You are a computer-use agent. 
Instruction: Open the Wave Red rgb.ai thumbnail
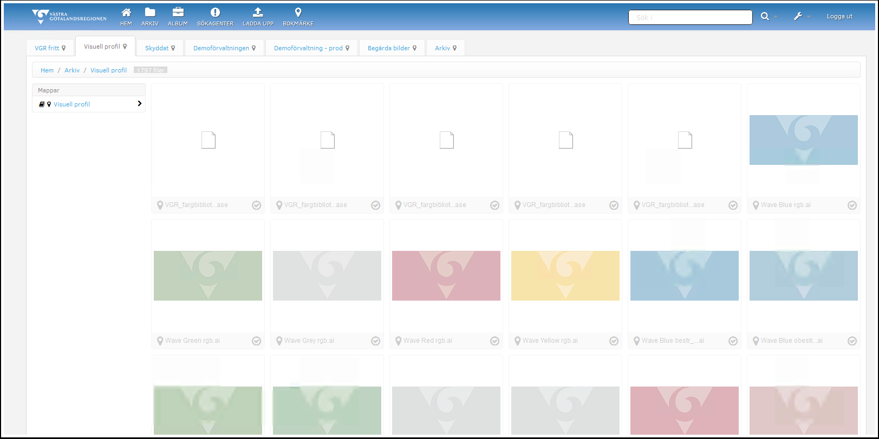tap(446, 276)
